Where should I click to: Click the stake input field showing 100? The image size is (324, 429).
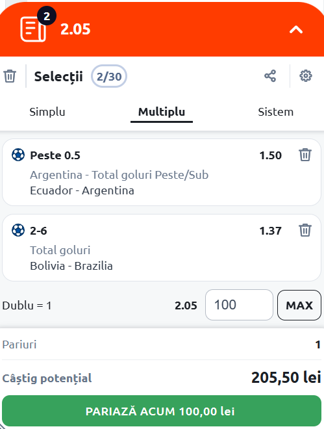[239, 305]
